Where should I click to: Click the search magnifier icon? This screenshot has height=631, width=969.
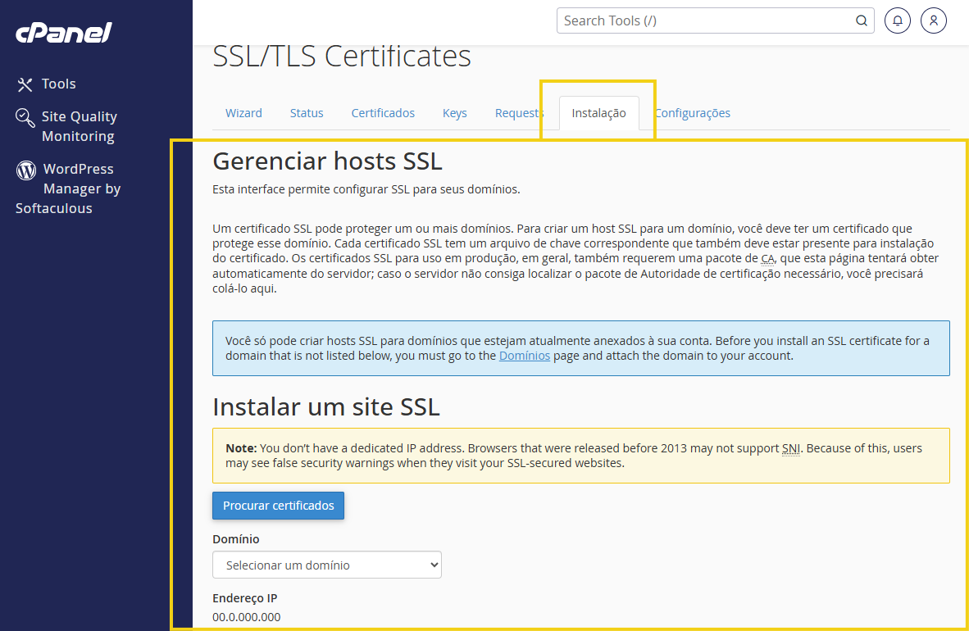tap(862, 21)
